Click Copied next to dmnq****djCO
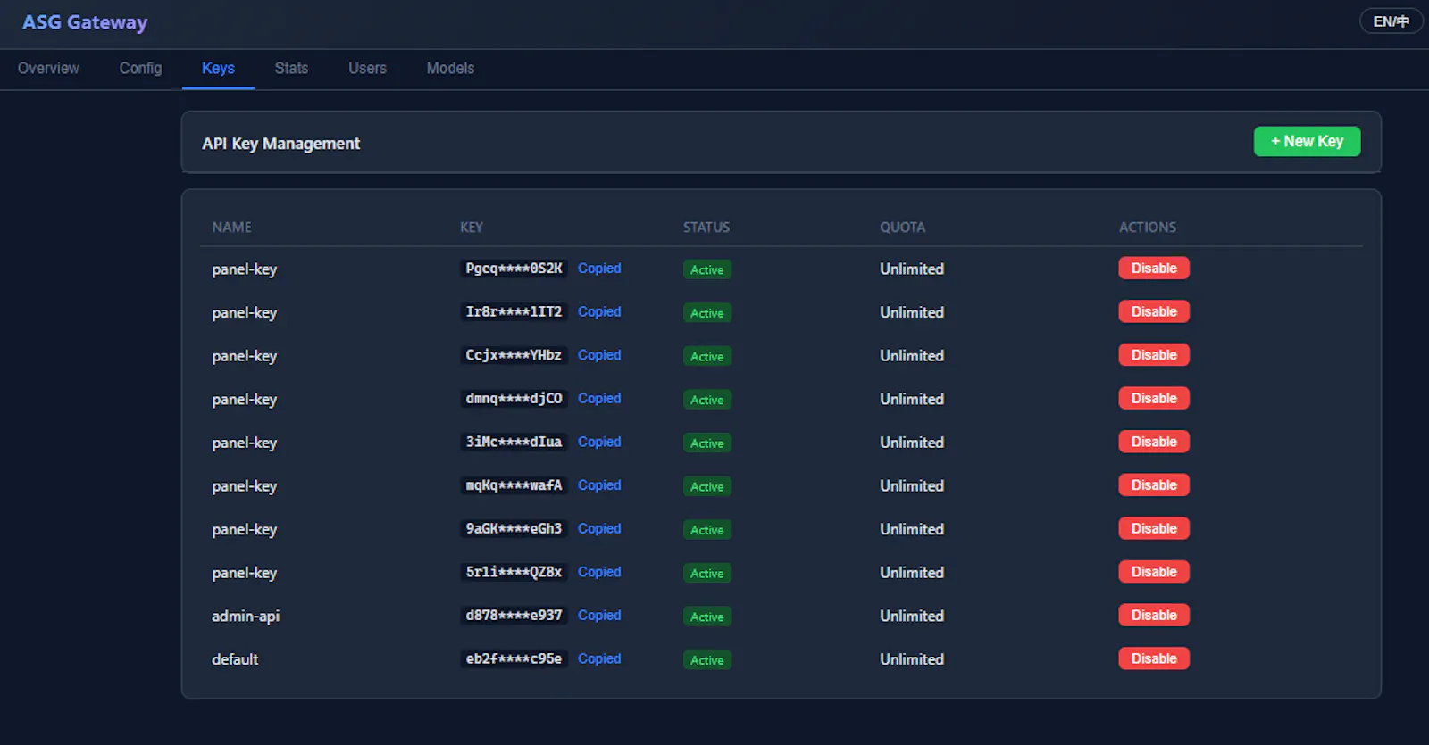Screen dimensions: 1429x745 click(599, 398)
